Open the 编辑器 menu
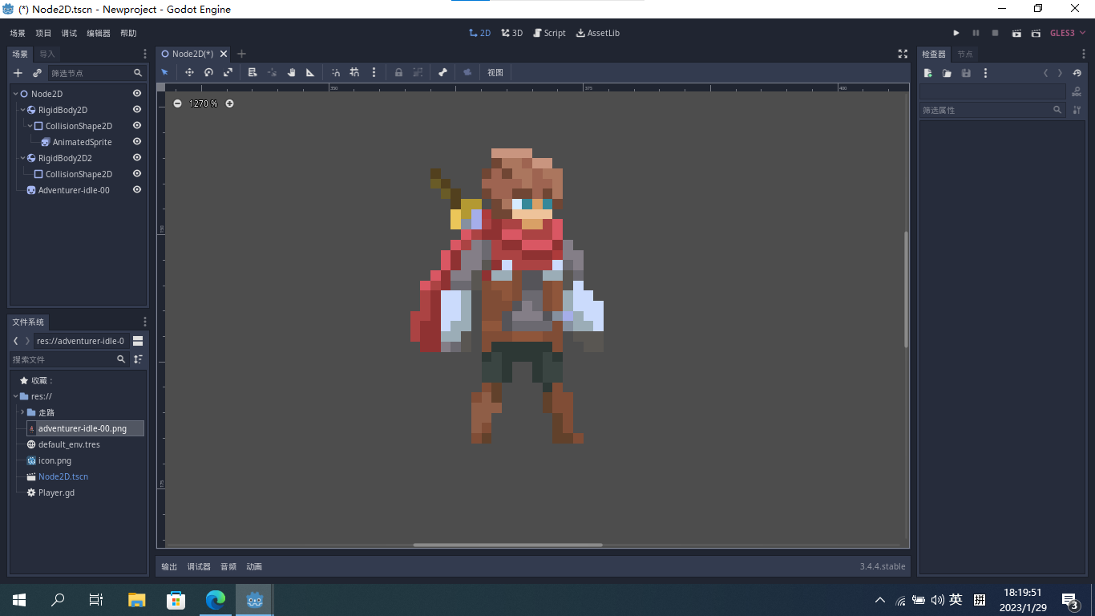This screenshot has height=616, width=1095. [99, 33]
